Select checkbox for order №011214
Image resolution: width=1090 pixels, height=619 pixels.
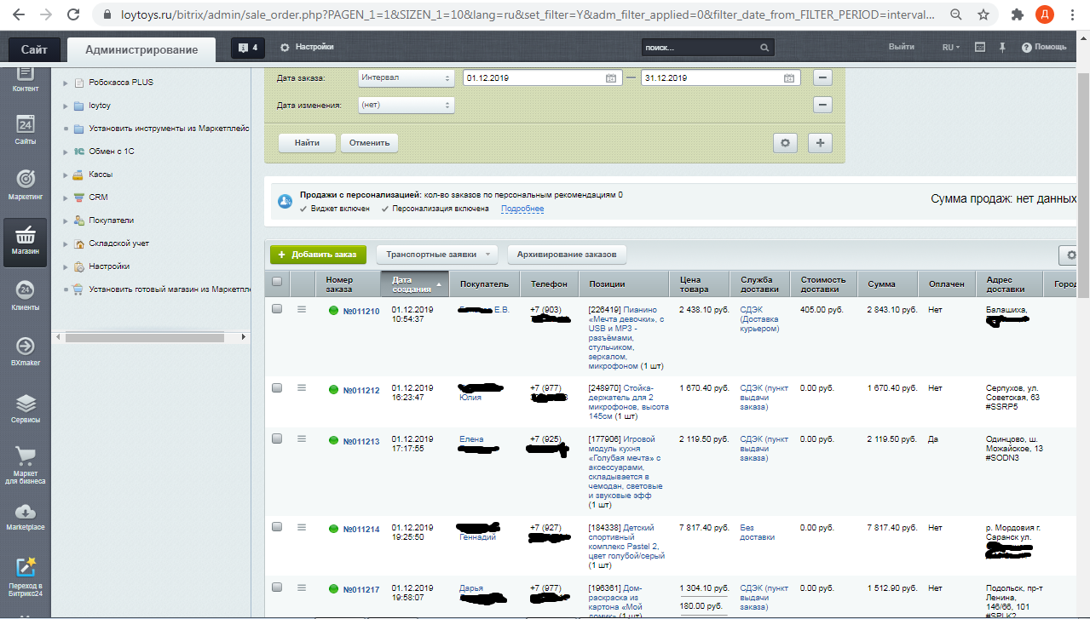click(x=276, y=527)
